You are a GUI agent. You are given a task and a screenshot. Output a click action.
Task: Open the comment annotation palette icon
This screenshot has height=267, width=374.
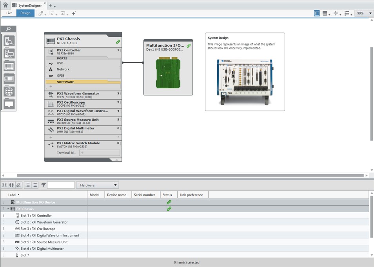pyautogui.click(x=9, y=104)
